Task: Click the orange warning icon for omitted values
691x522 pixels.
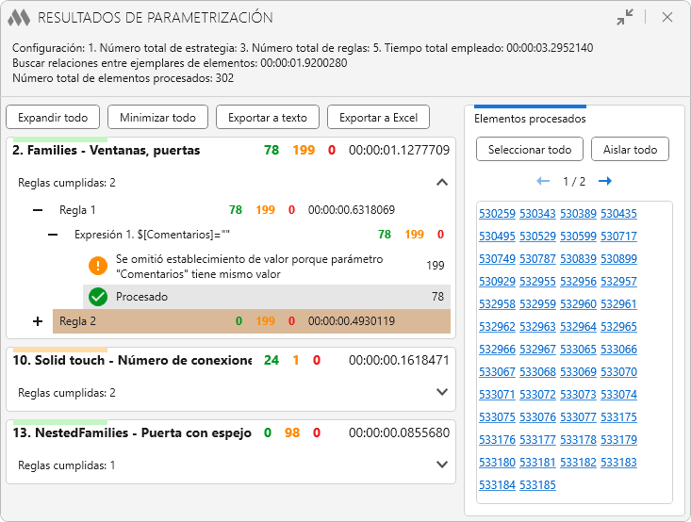Action: click(x=98, y=266)
